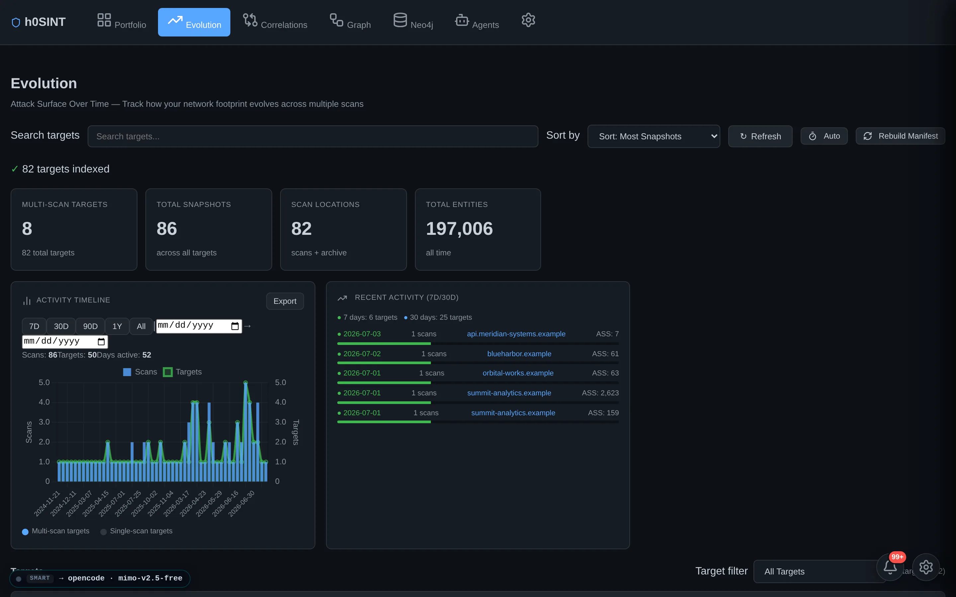Viewport: 956px width, 597px height.
Task: Open the notifications bell with 99+ badge
Action: [x=890, y=567]
